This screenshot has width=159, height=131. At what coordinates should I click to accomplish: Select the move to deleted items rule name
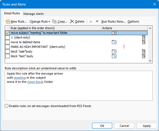pos(25,42)
